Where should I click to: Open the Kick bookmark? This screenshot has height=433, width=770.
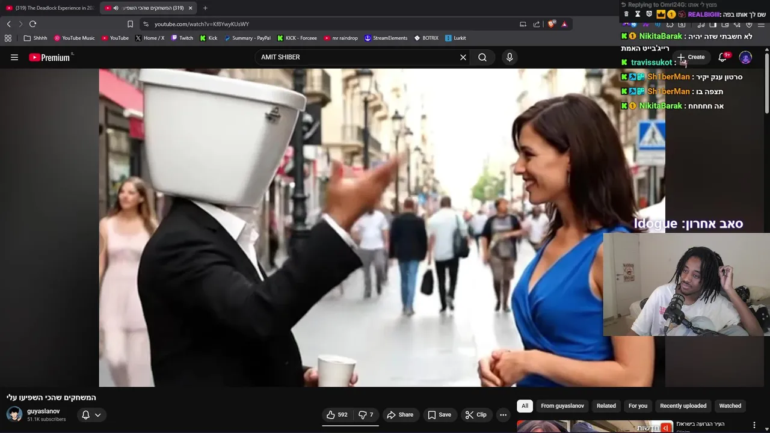click(x=209, y=38)
